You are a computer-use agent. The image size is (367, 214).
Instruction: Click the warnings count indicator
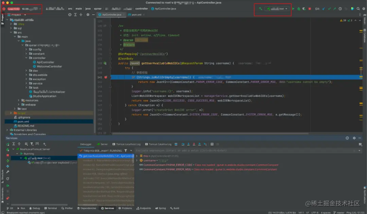[x=343, y=20]
